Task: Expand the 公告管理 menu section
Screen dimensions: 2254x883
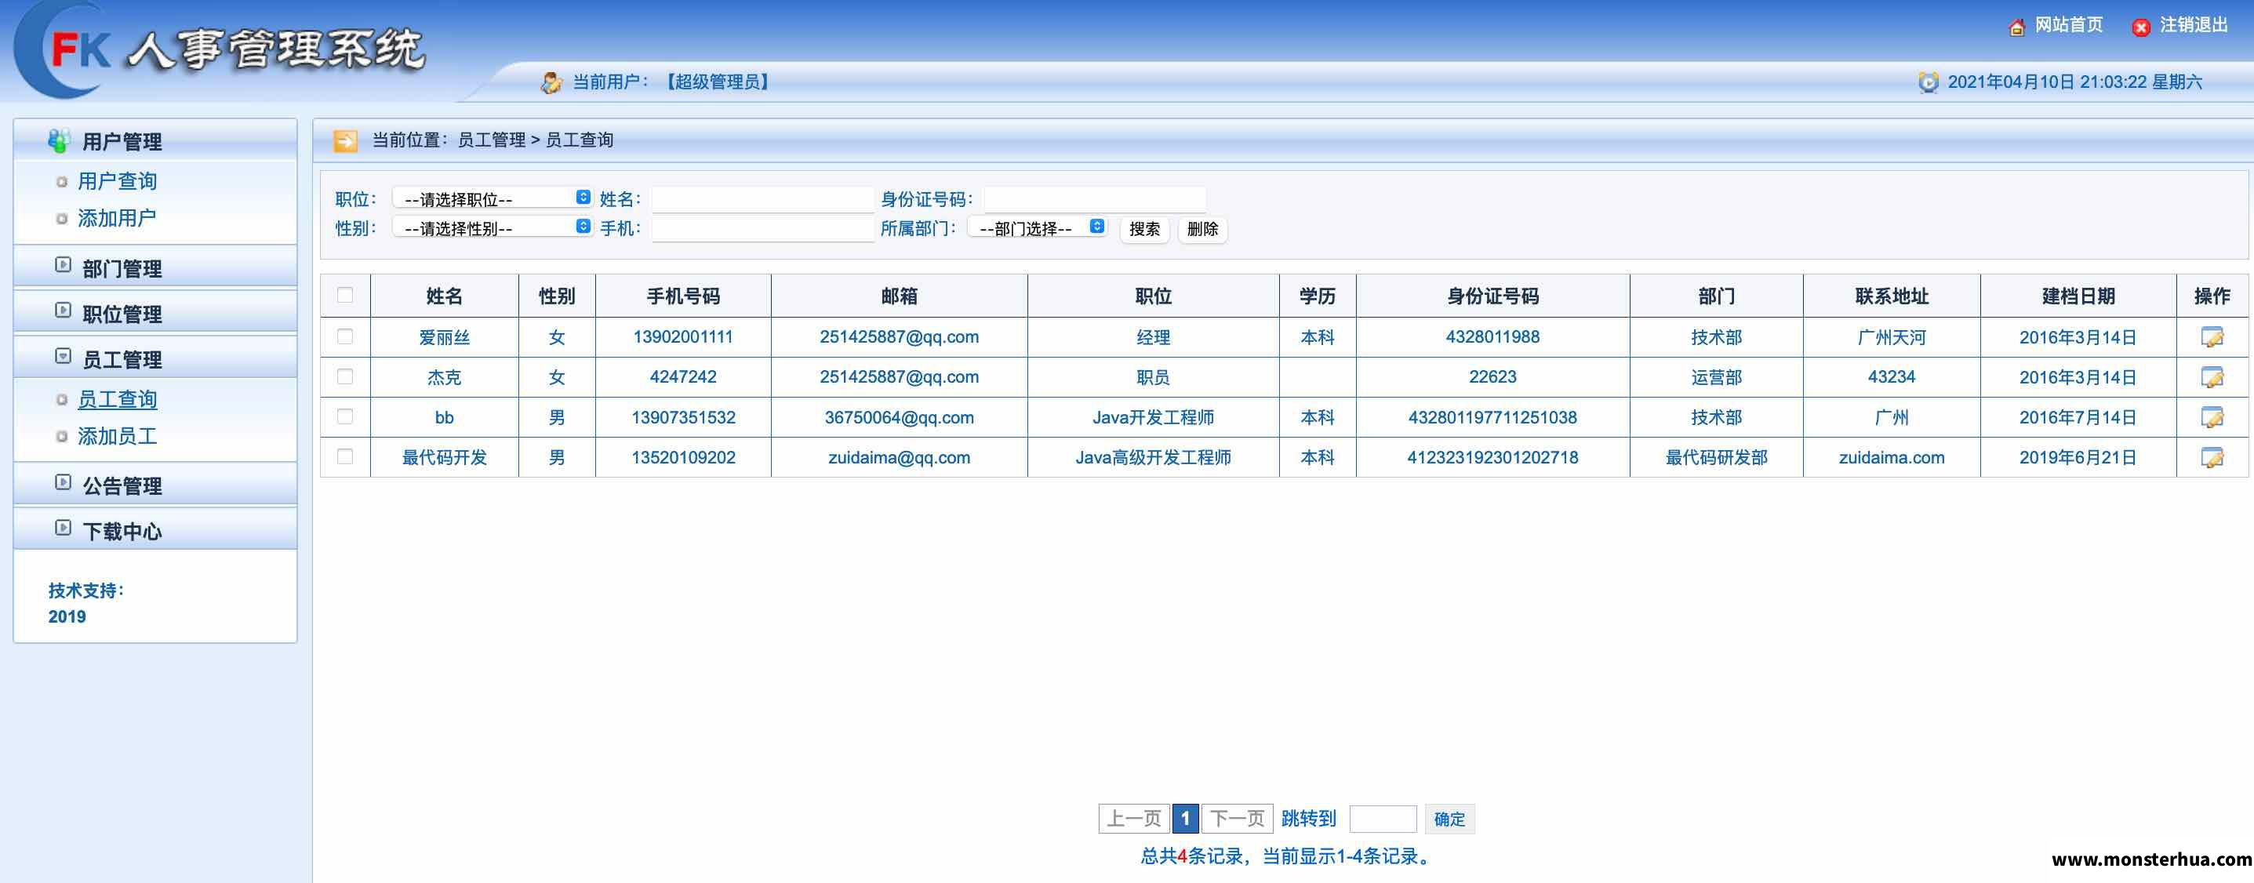Action: [155, 485]
